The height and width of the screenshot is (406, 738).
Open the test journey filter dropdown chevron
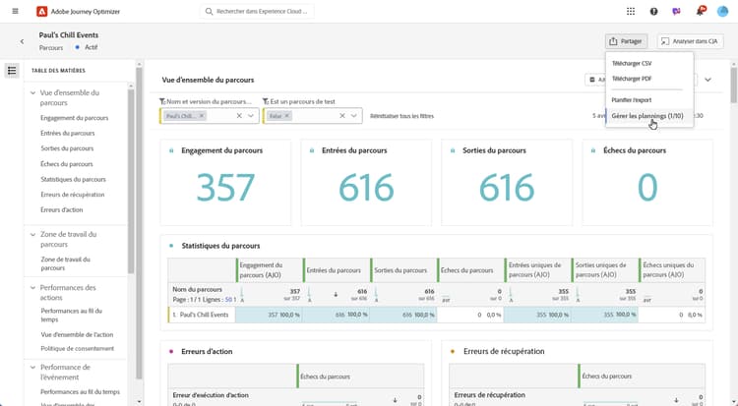[x=354, y=116]
